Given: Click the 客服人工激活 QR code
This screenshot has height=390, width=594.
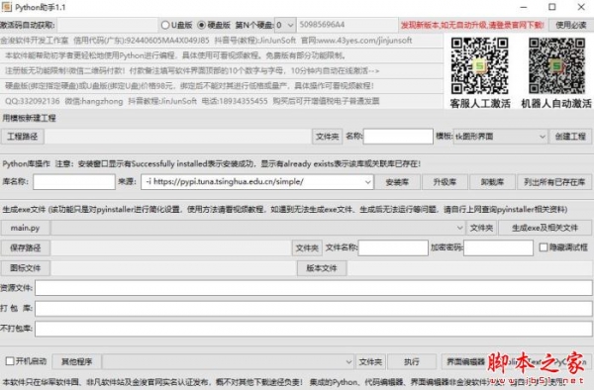Looking at the screenshot, I should click(x=479, y=66).
